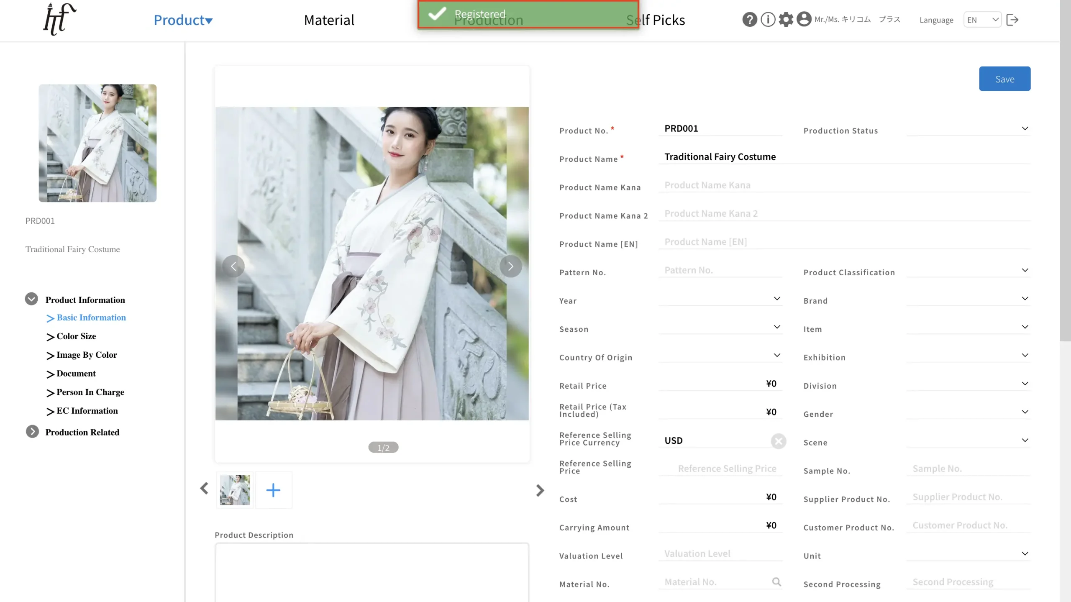Show next image with right carousel arrow

pyautogui.click(x=510, y=266)
